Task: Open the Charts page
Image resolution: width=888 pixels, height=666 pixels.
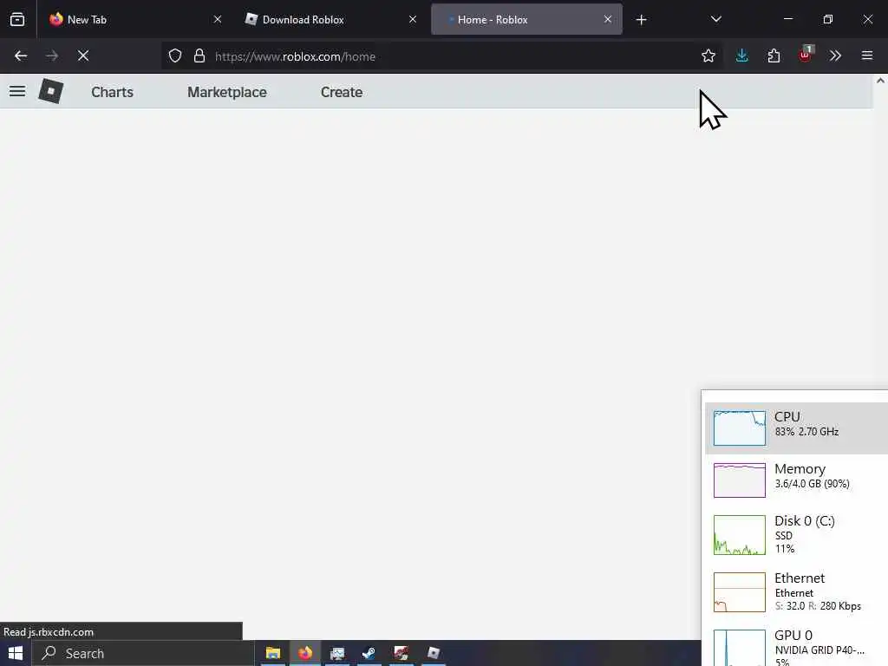Action: [x=112, y=92]
